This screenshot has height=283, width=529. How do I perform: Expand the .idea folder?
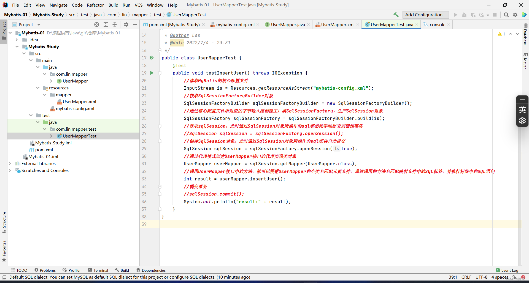(17, 40)
